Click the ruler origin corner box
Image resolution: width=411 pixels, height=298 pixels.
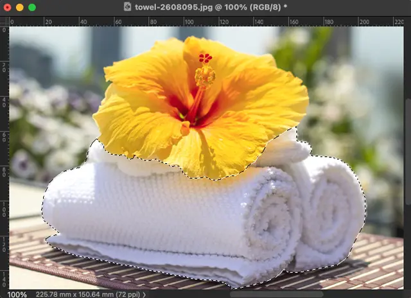pos(4,21)
